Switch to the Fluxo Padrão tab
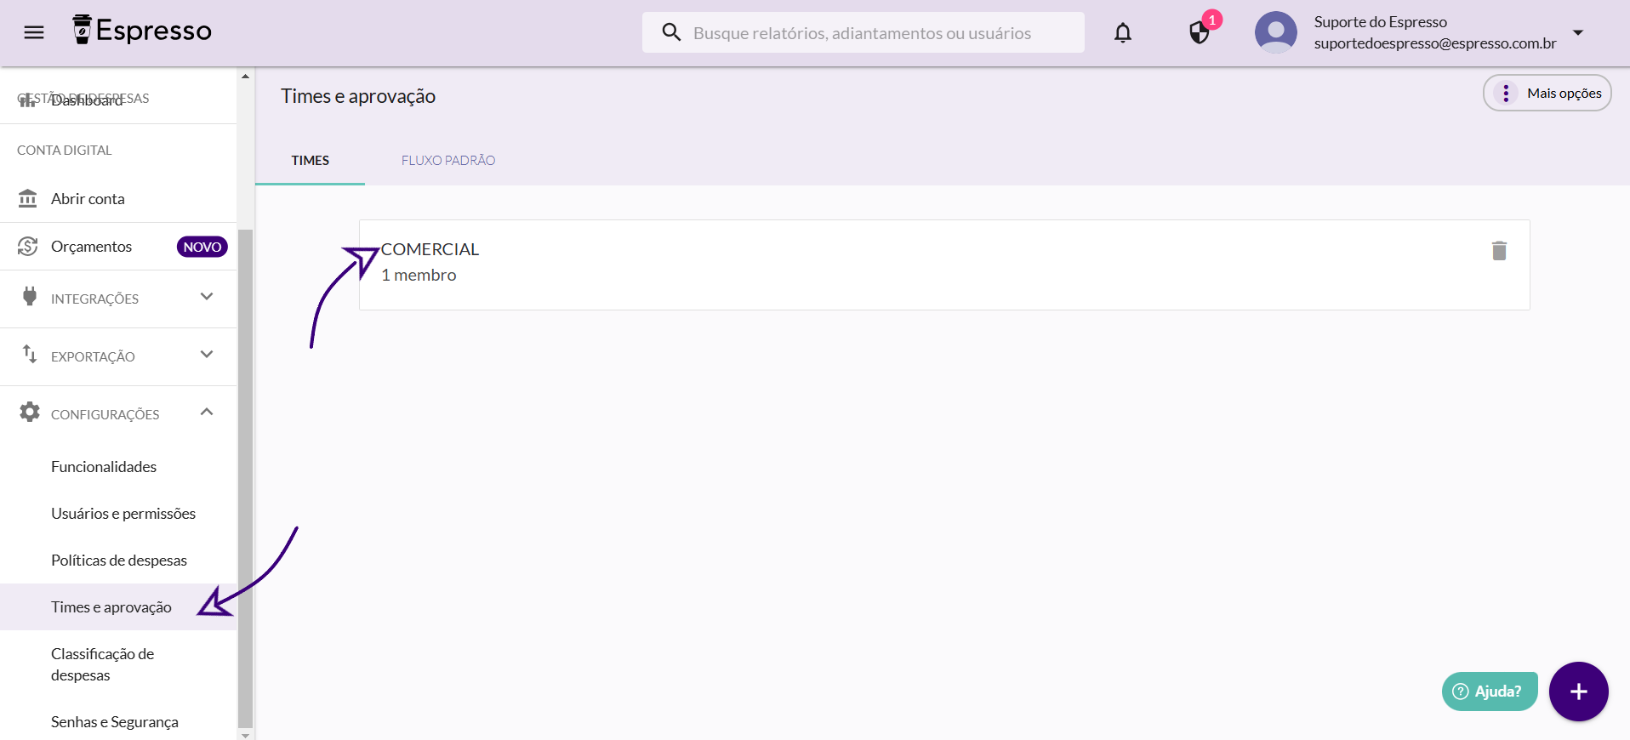Screen dimensions: 1630x740 448,161
